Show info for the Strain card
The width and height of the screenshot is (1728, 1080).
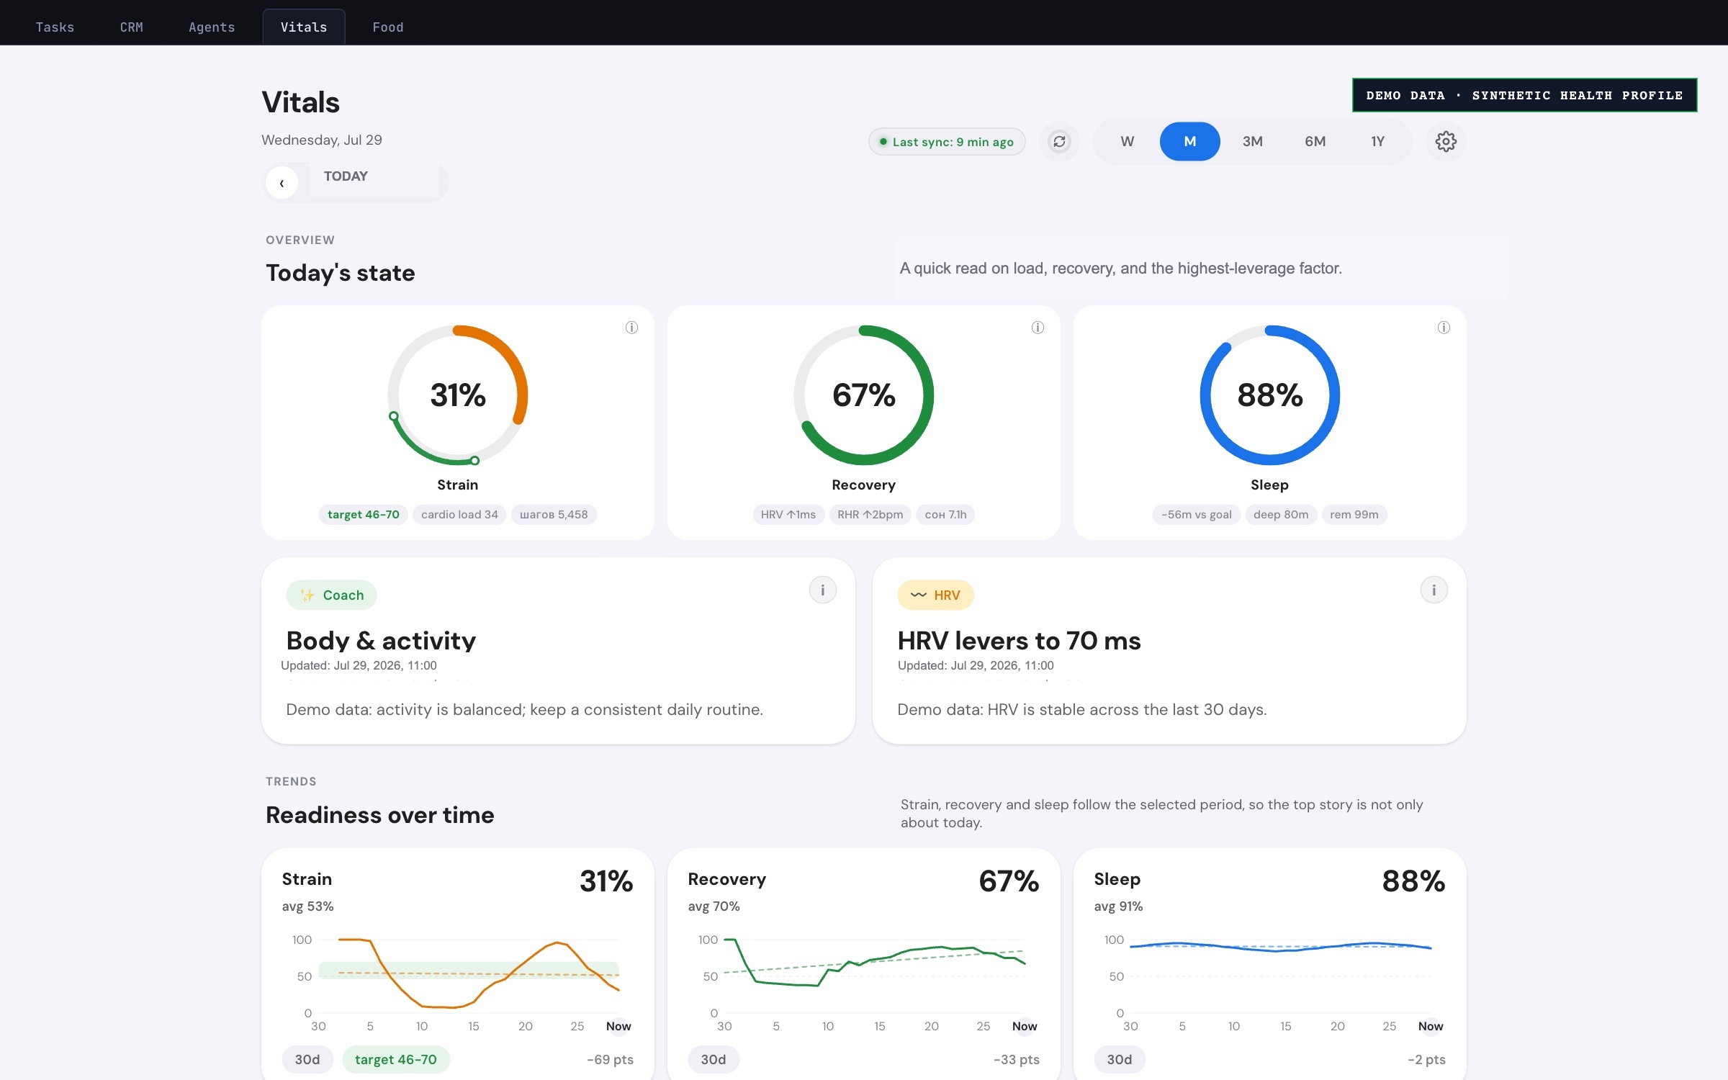pyautogui.click(x=631, y=328)
